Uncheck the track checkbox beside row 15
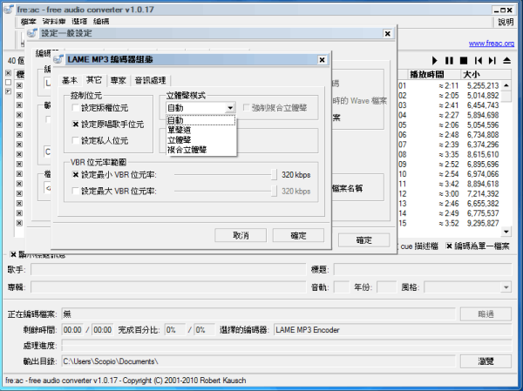The image size is (523, 391). [x=20, y=223]
